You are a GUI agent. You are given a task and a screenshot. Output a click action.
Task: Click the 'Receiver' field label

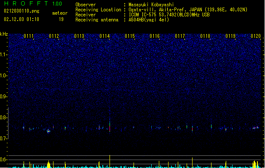coord(86,15)
